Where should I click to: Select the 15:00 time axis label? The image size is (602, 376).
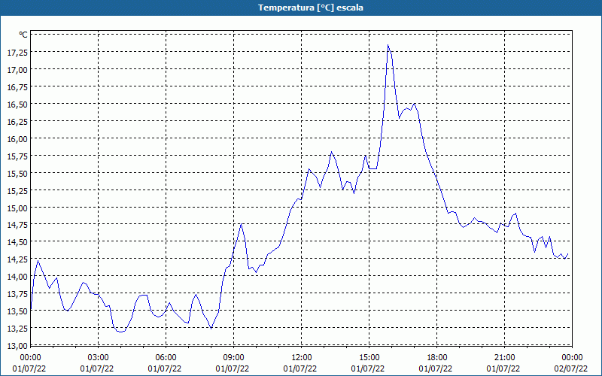(x=369, y=358)
